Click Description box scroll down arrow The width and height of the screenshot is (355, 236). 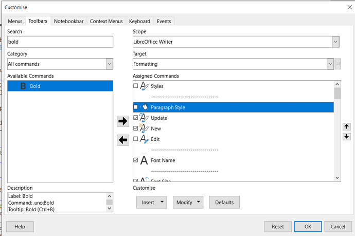(x=110, y=208)
